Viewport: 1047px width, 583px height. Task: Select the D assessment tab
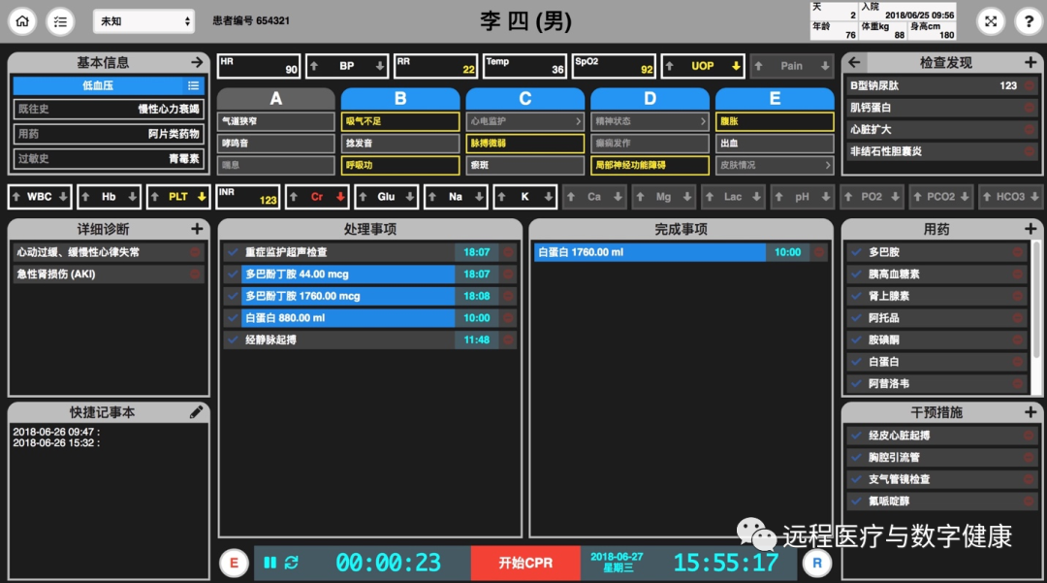pyautogui.click(x=650, y=99)
